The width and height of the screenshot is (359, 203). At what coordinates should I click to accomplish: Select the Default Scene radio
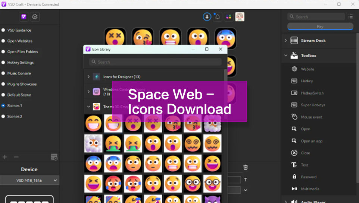pos(3,95)
